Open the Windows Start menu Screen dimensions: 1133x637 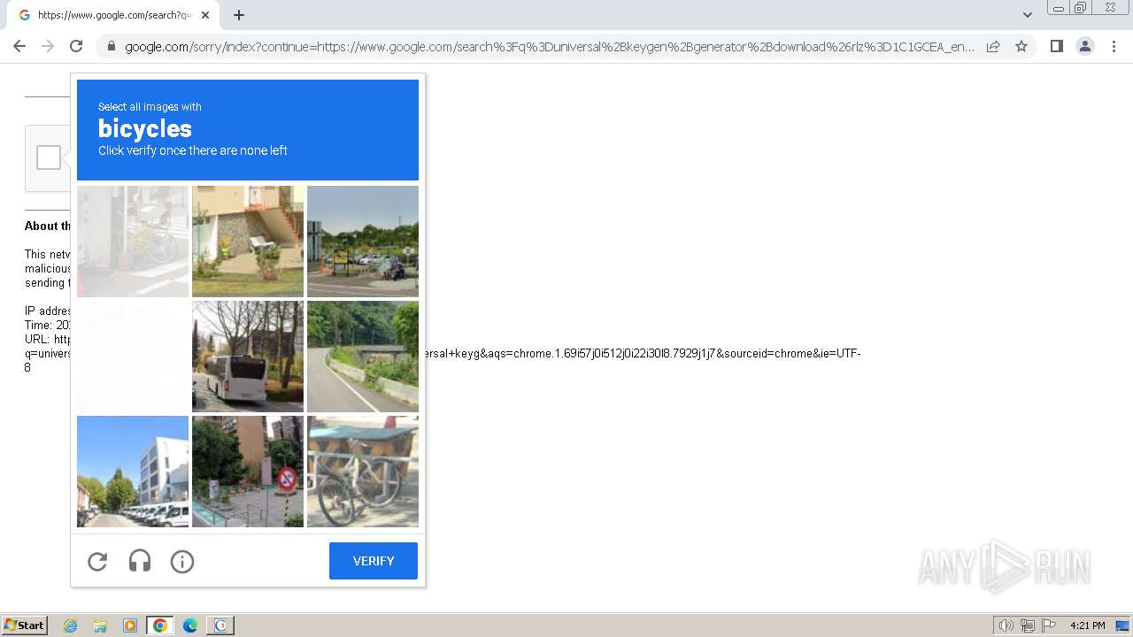coord(25,625)
